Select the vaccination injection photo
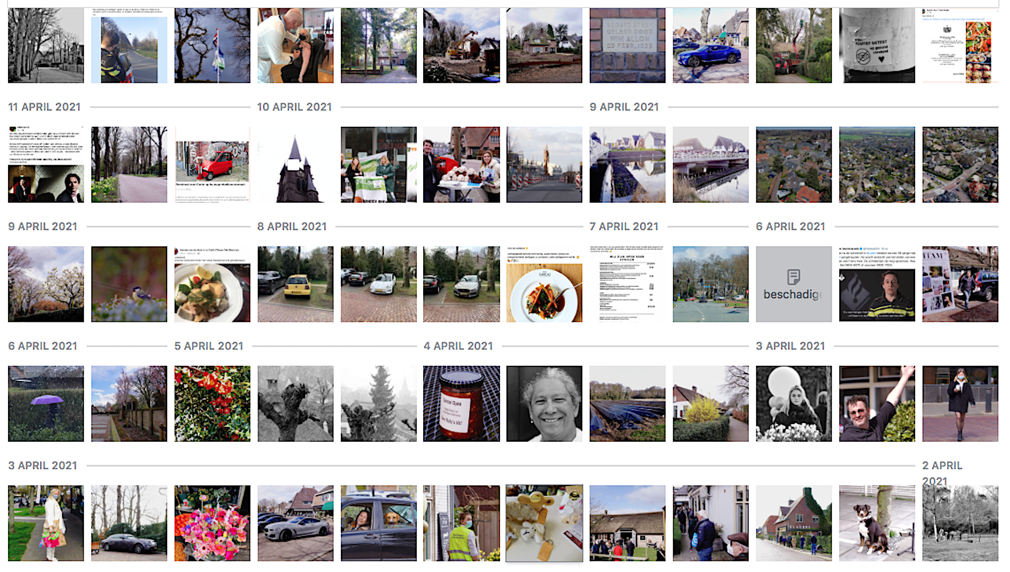Viewport: 1010px width, 572px height. (x=295, y=45)
